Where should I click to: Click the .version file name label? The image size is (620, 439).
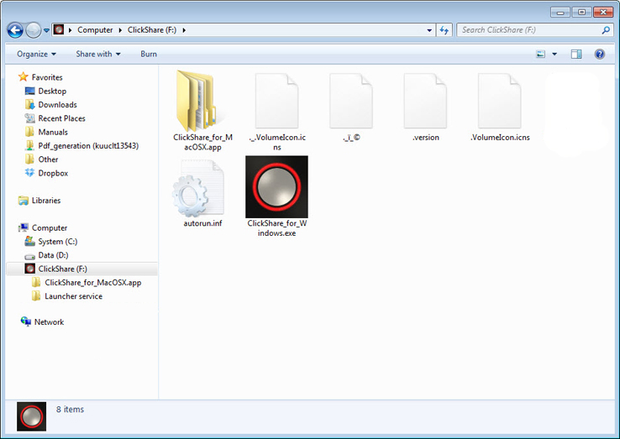[425, 138]
